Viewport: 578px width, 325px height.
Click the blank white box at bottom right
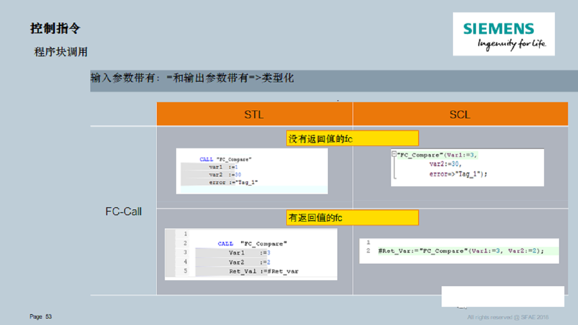point(503,297)
